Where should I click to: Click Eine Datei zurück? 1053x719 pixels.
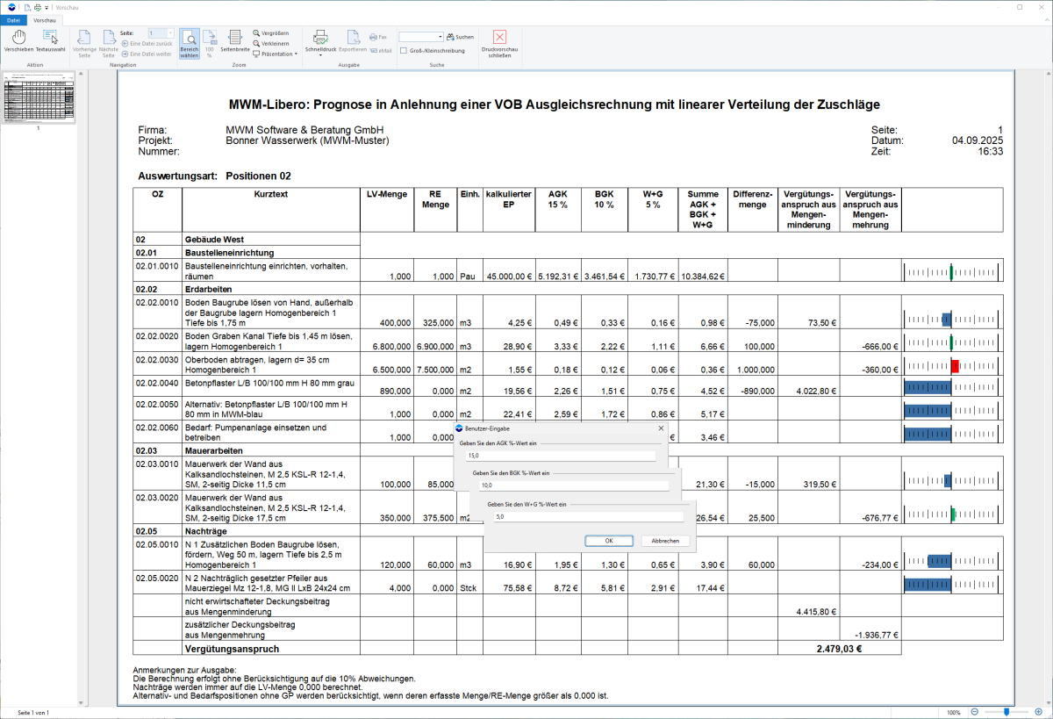146,43
